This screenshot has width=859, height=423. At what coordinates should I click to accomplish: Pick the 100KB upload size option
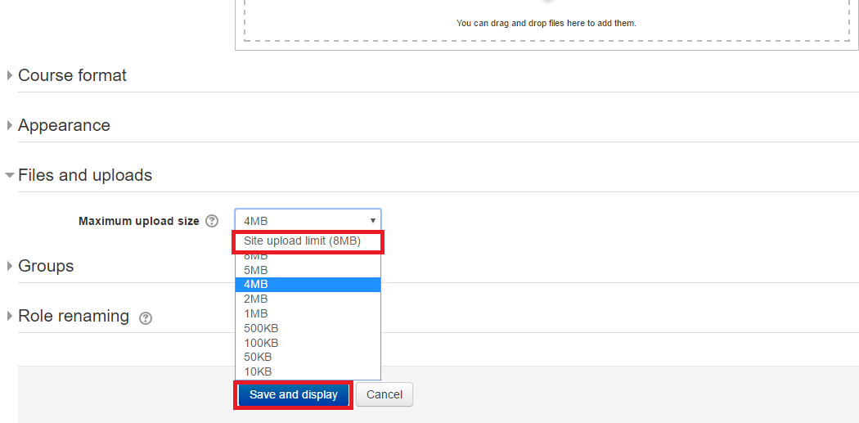pos(259,343)
